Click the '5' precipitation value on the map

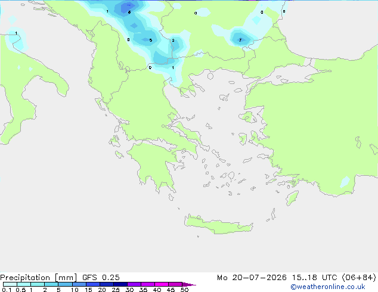[151, 41]
